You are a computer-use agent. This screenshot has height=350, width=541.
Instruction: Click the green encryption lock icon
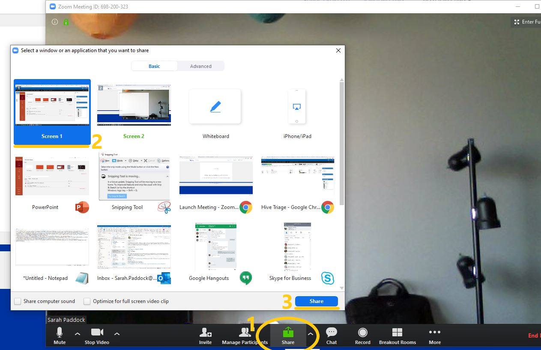[66, 22]
